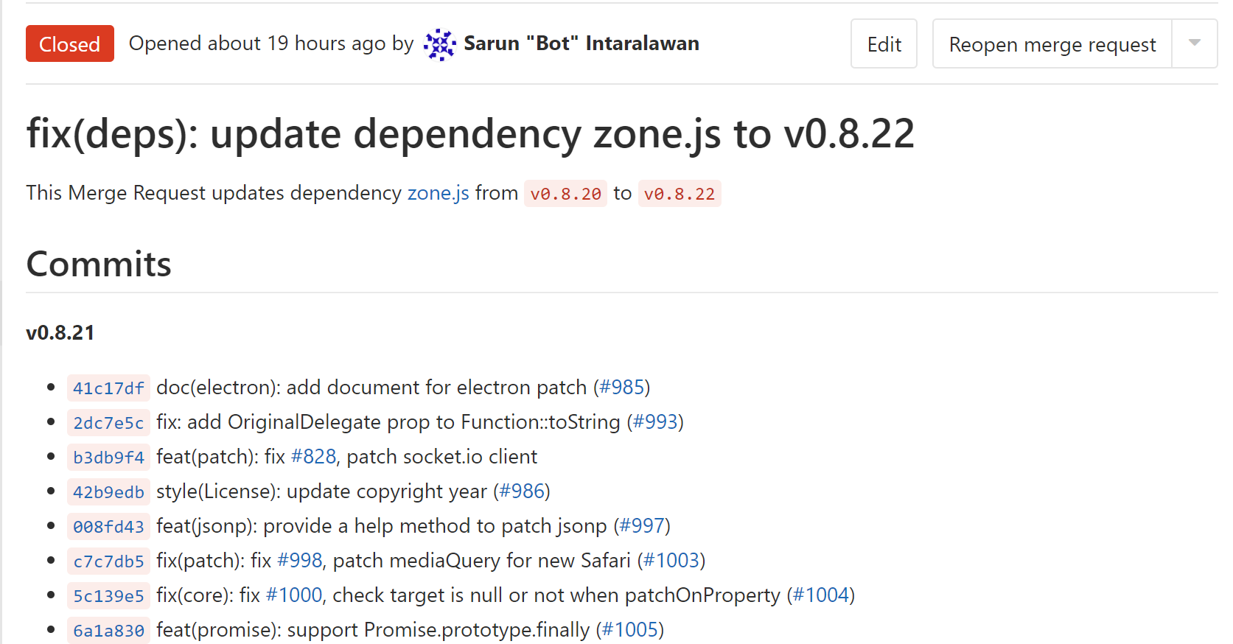Open commit 5c139e5
This screenshot has width=1233, height=644.
coord(108,595)
